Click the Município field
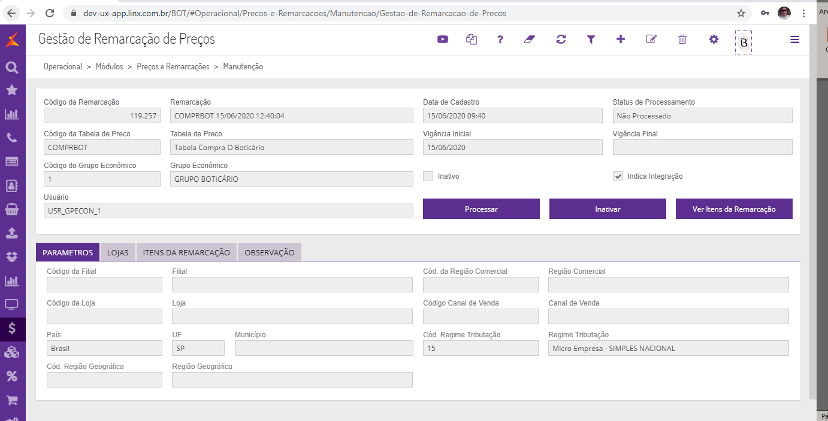 pos(324,348)
